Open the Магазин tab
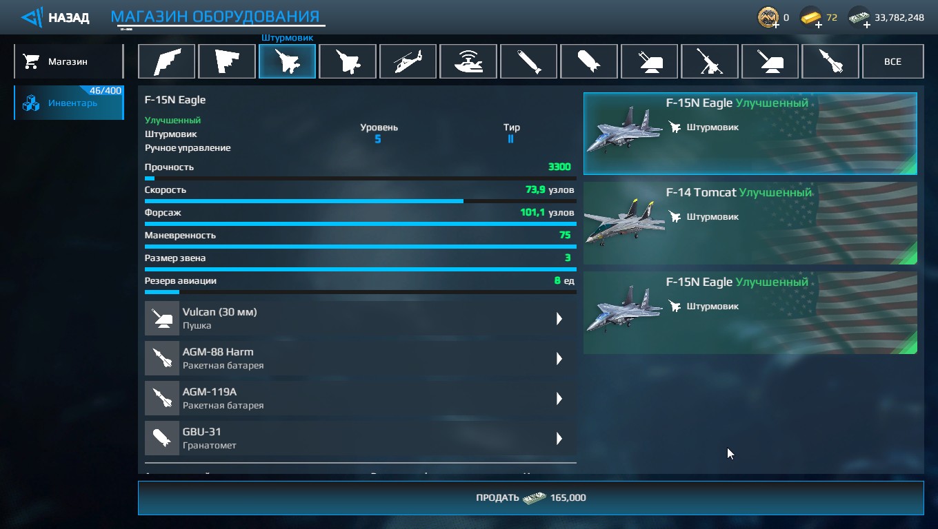The image size is (938, 529). coord(68,61)
